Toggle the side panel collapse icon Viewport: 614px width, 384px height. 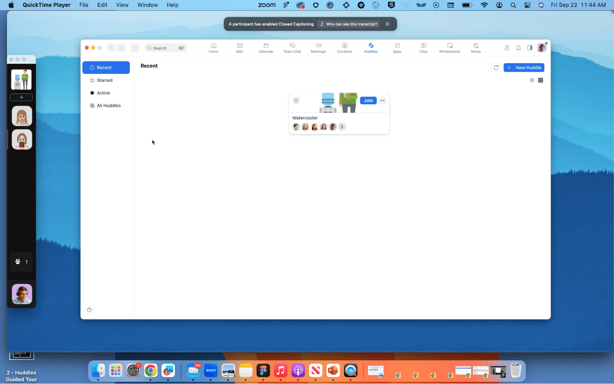pyautogui.click(x=529, y=48)
